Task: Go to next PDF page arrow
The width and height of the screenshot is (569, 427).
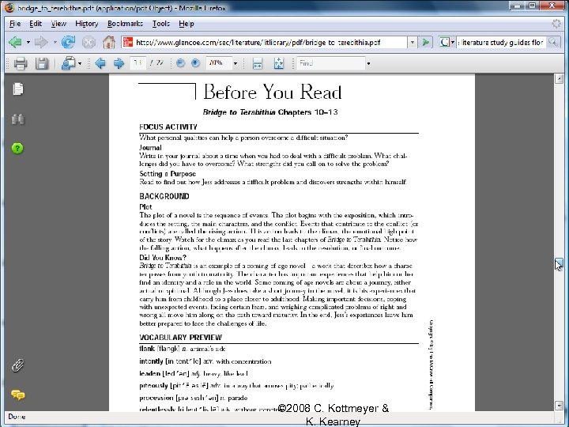Action: pyautogui.click(x=119, y=63)
